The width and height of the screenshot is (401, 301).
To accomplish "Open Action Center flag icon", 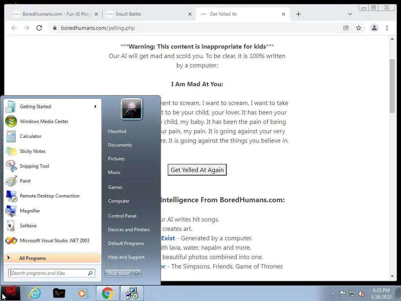I will click(x=342, y=294).
